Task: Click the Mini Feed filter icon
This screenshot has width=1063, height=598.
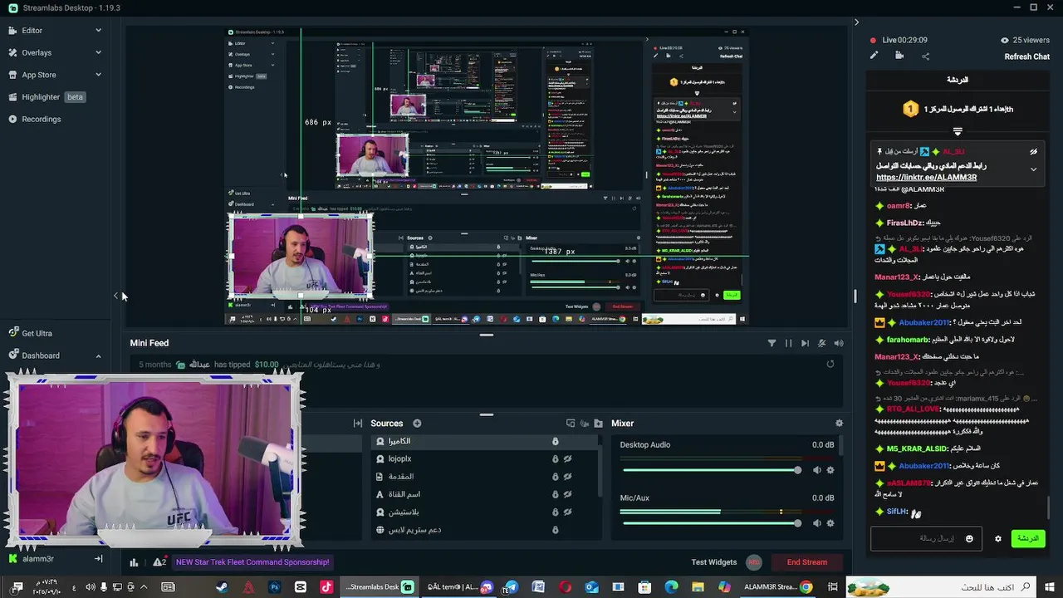Action: tap(772, 343)
